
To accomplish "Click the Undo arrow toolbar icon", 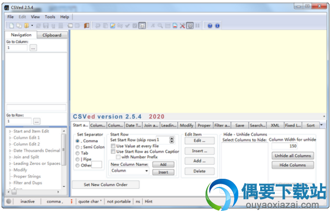I will tap(98, 26).
